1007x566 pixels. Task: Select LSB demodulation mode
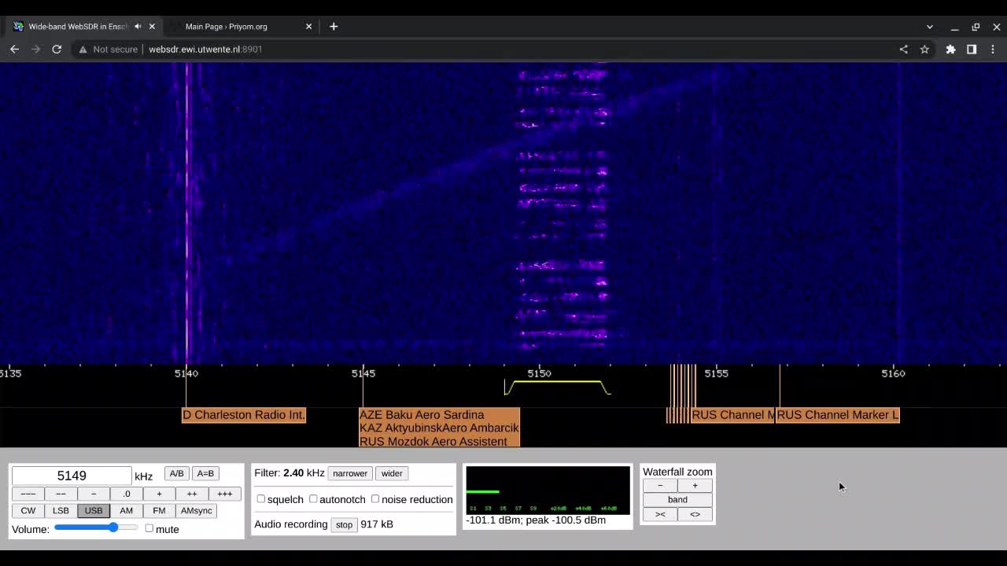click(x=61, y=510)
